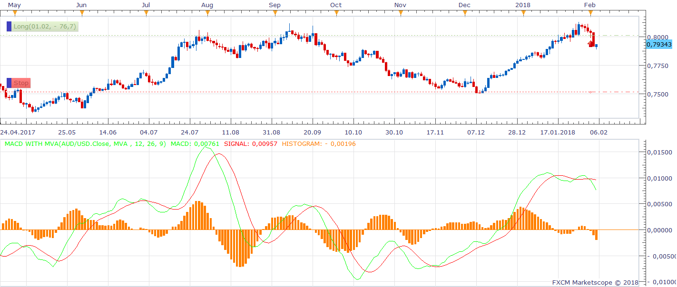Click the 07.12 date label
Image resolution: width=677 pixels, height=287 pixels.
[x=476, y=132]
